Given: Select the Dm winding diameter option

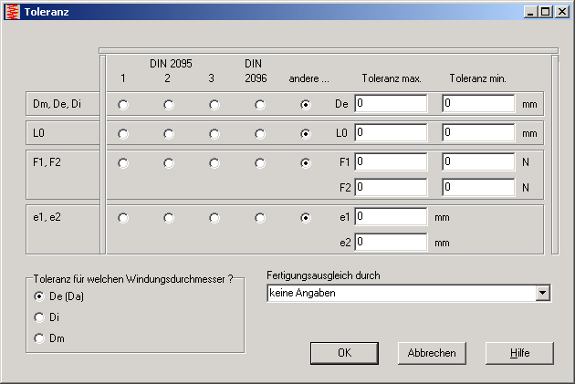Looking at the screenshot, I should point(39,338).
